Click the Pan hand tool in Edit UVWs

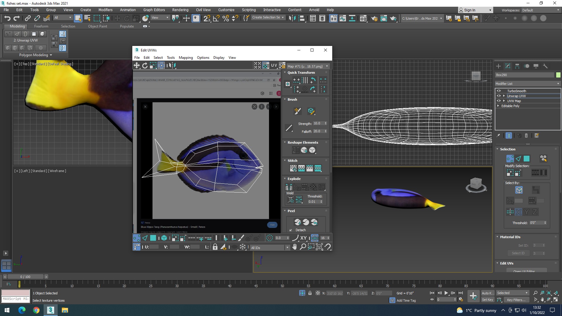coord(294,247)
